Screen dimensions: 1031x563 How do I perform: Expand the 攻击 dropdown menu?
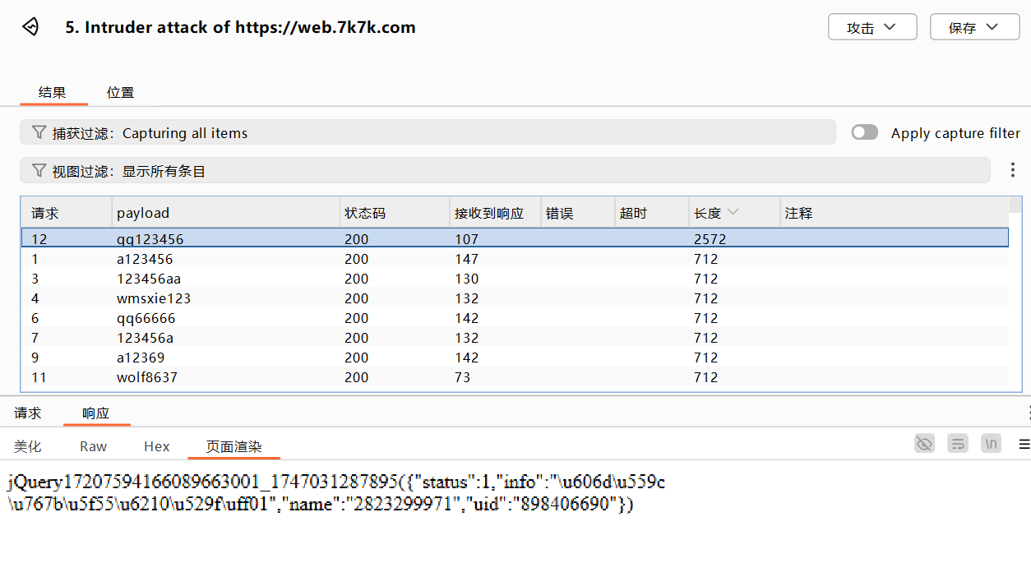871,27
